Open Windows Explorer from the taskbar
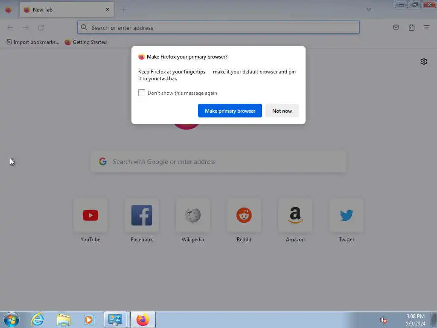The height and width of the screenshot is (328, 437). [64, 319]
